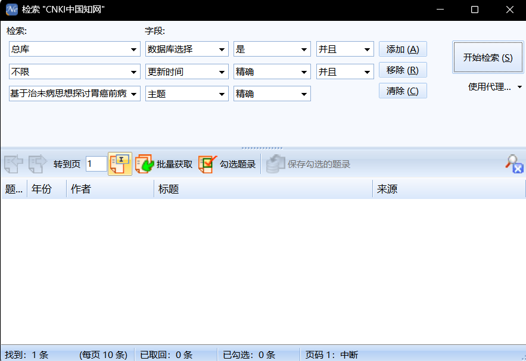Click the 勾选题录 label

[x=238, y=164]
